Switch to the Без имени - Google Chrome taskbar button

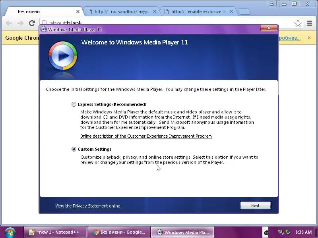click(119, 232)
